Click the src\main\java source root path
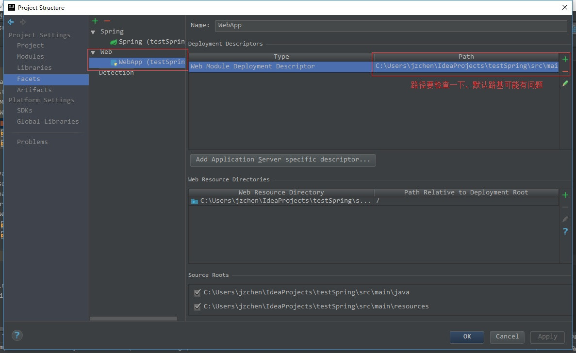576x353 pixels. pos(306,292)
